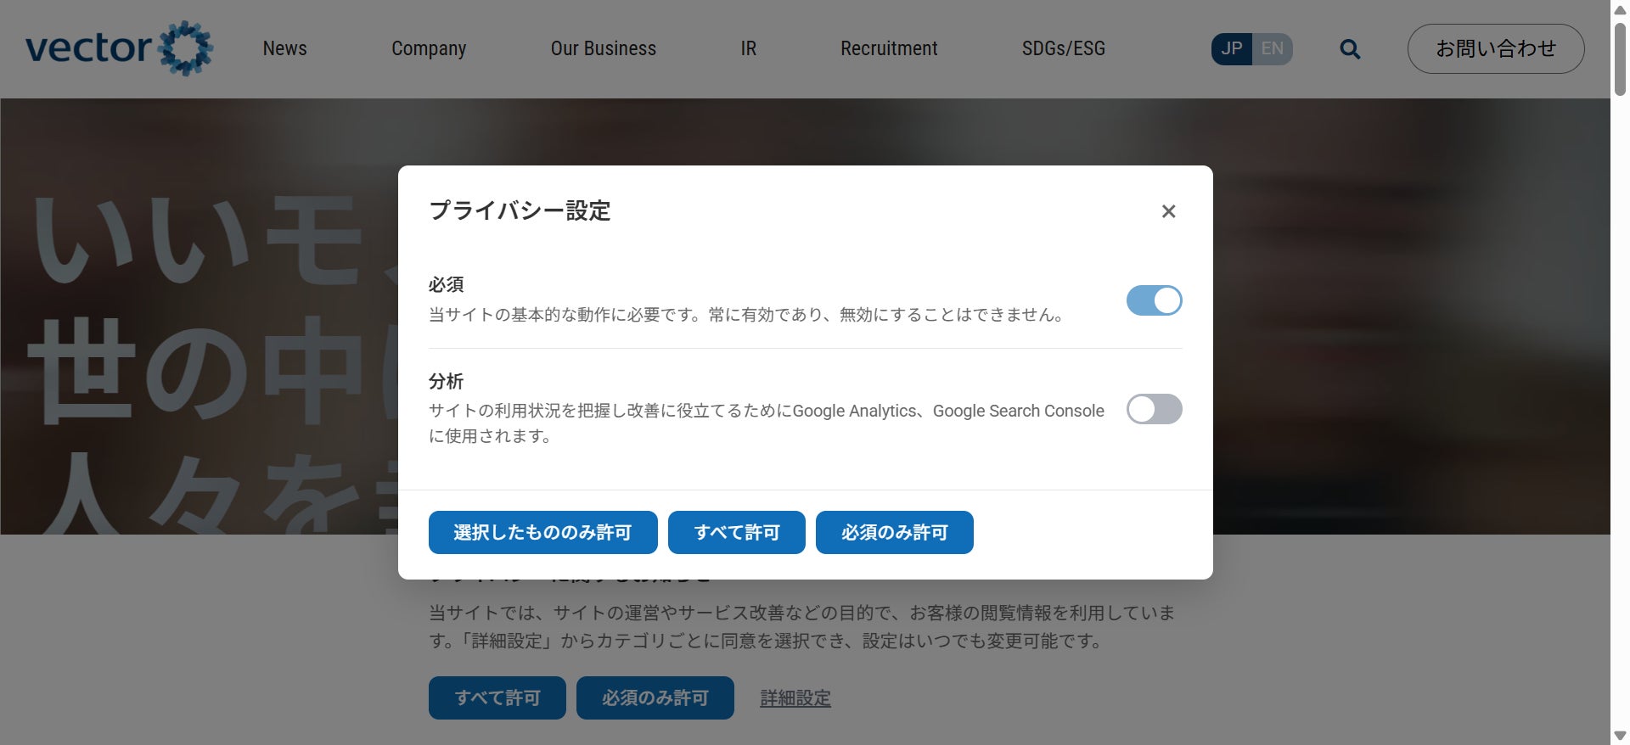Viewport: 1630px width, 745px height.
Task: Click 選択したもののみ許可 in the dialog
Action: 543,532
